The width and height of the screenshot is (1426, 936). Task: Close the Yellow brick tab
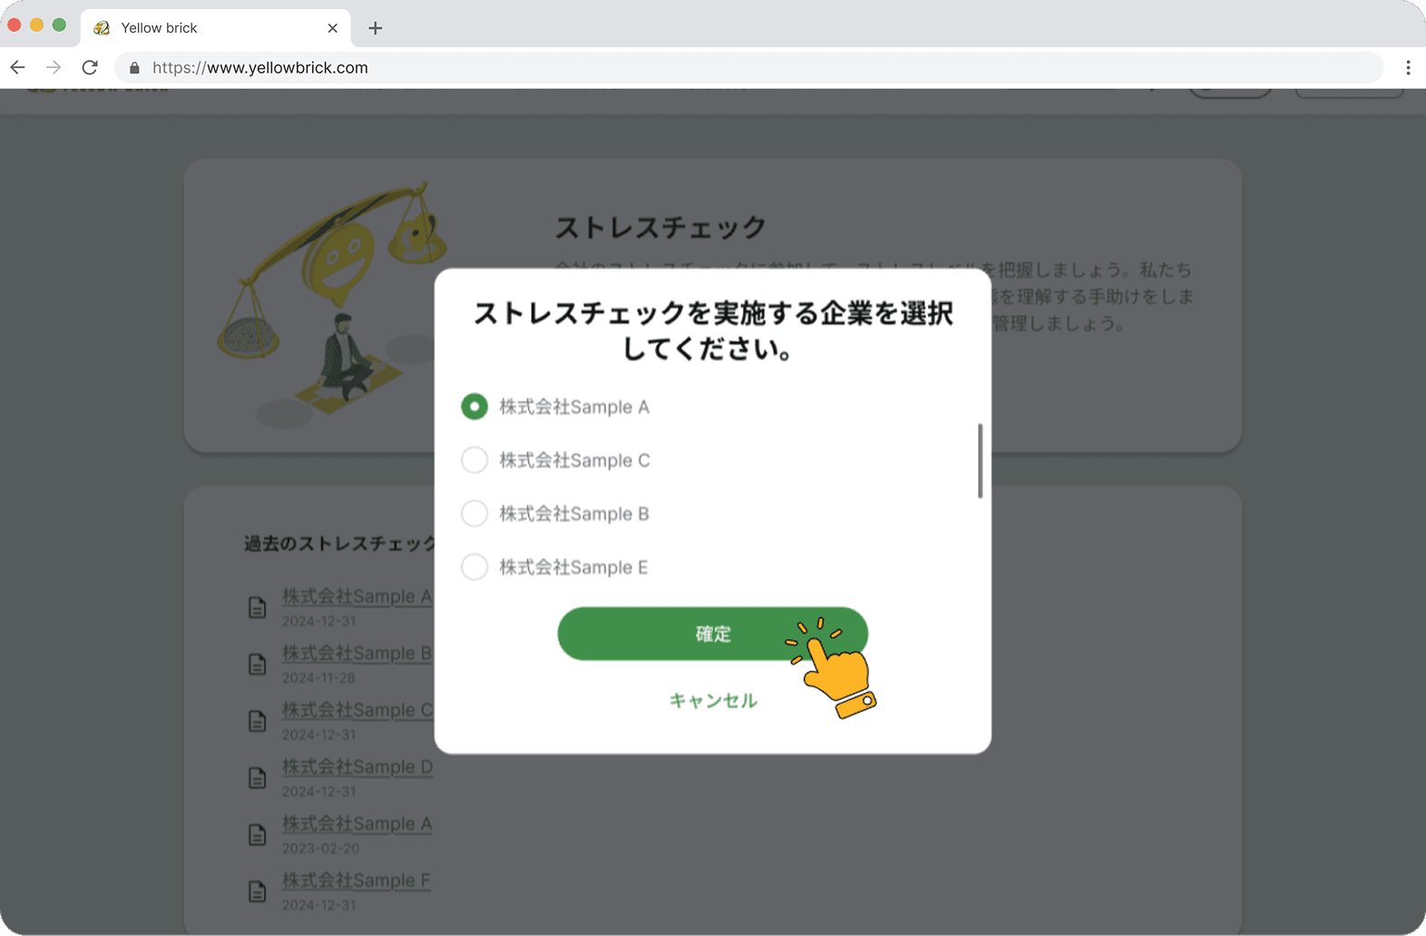(x=333, y=28)
